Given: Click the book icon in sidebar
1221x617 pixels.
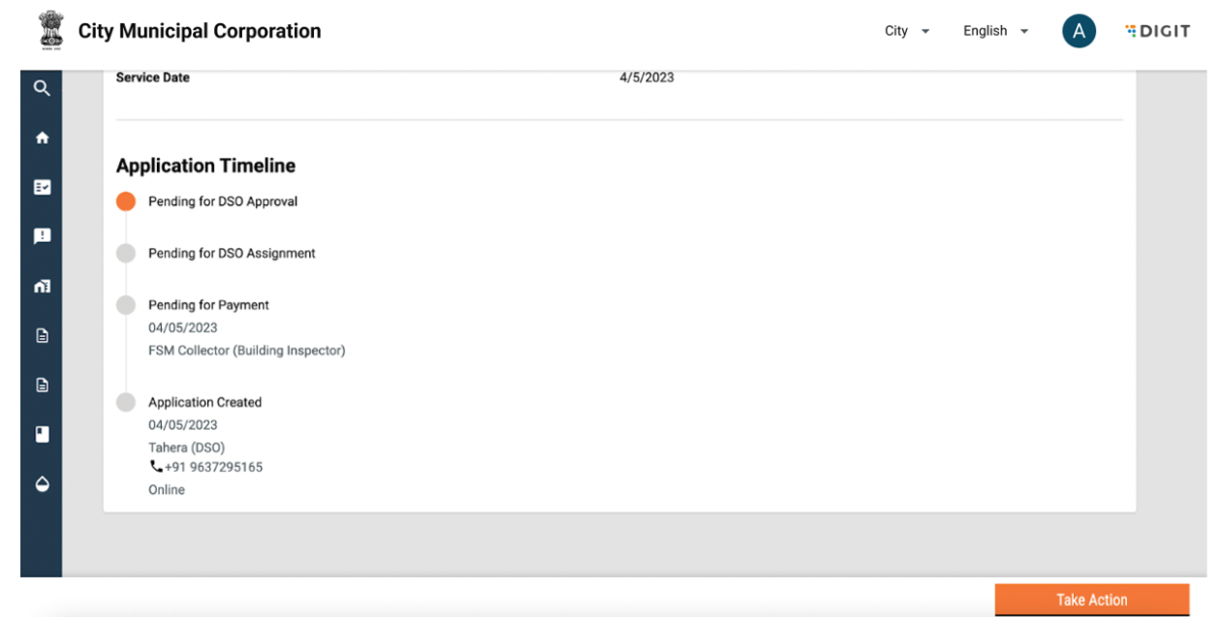Looking at the screenshot, I should 42,434.
